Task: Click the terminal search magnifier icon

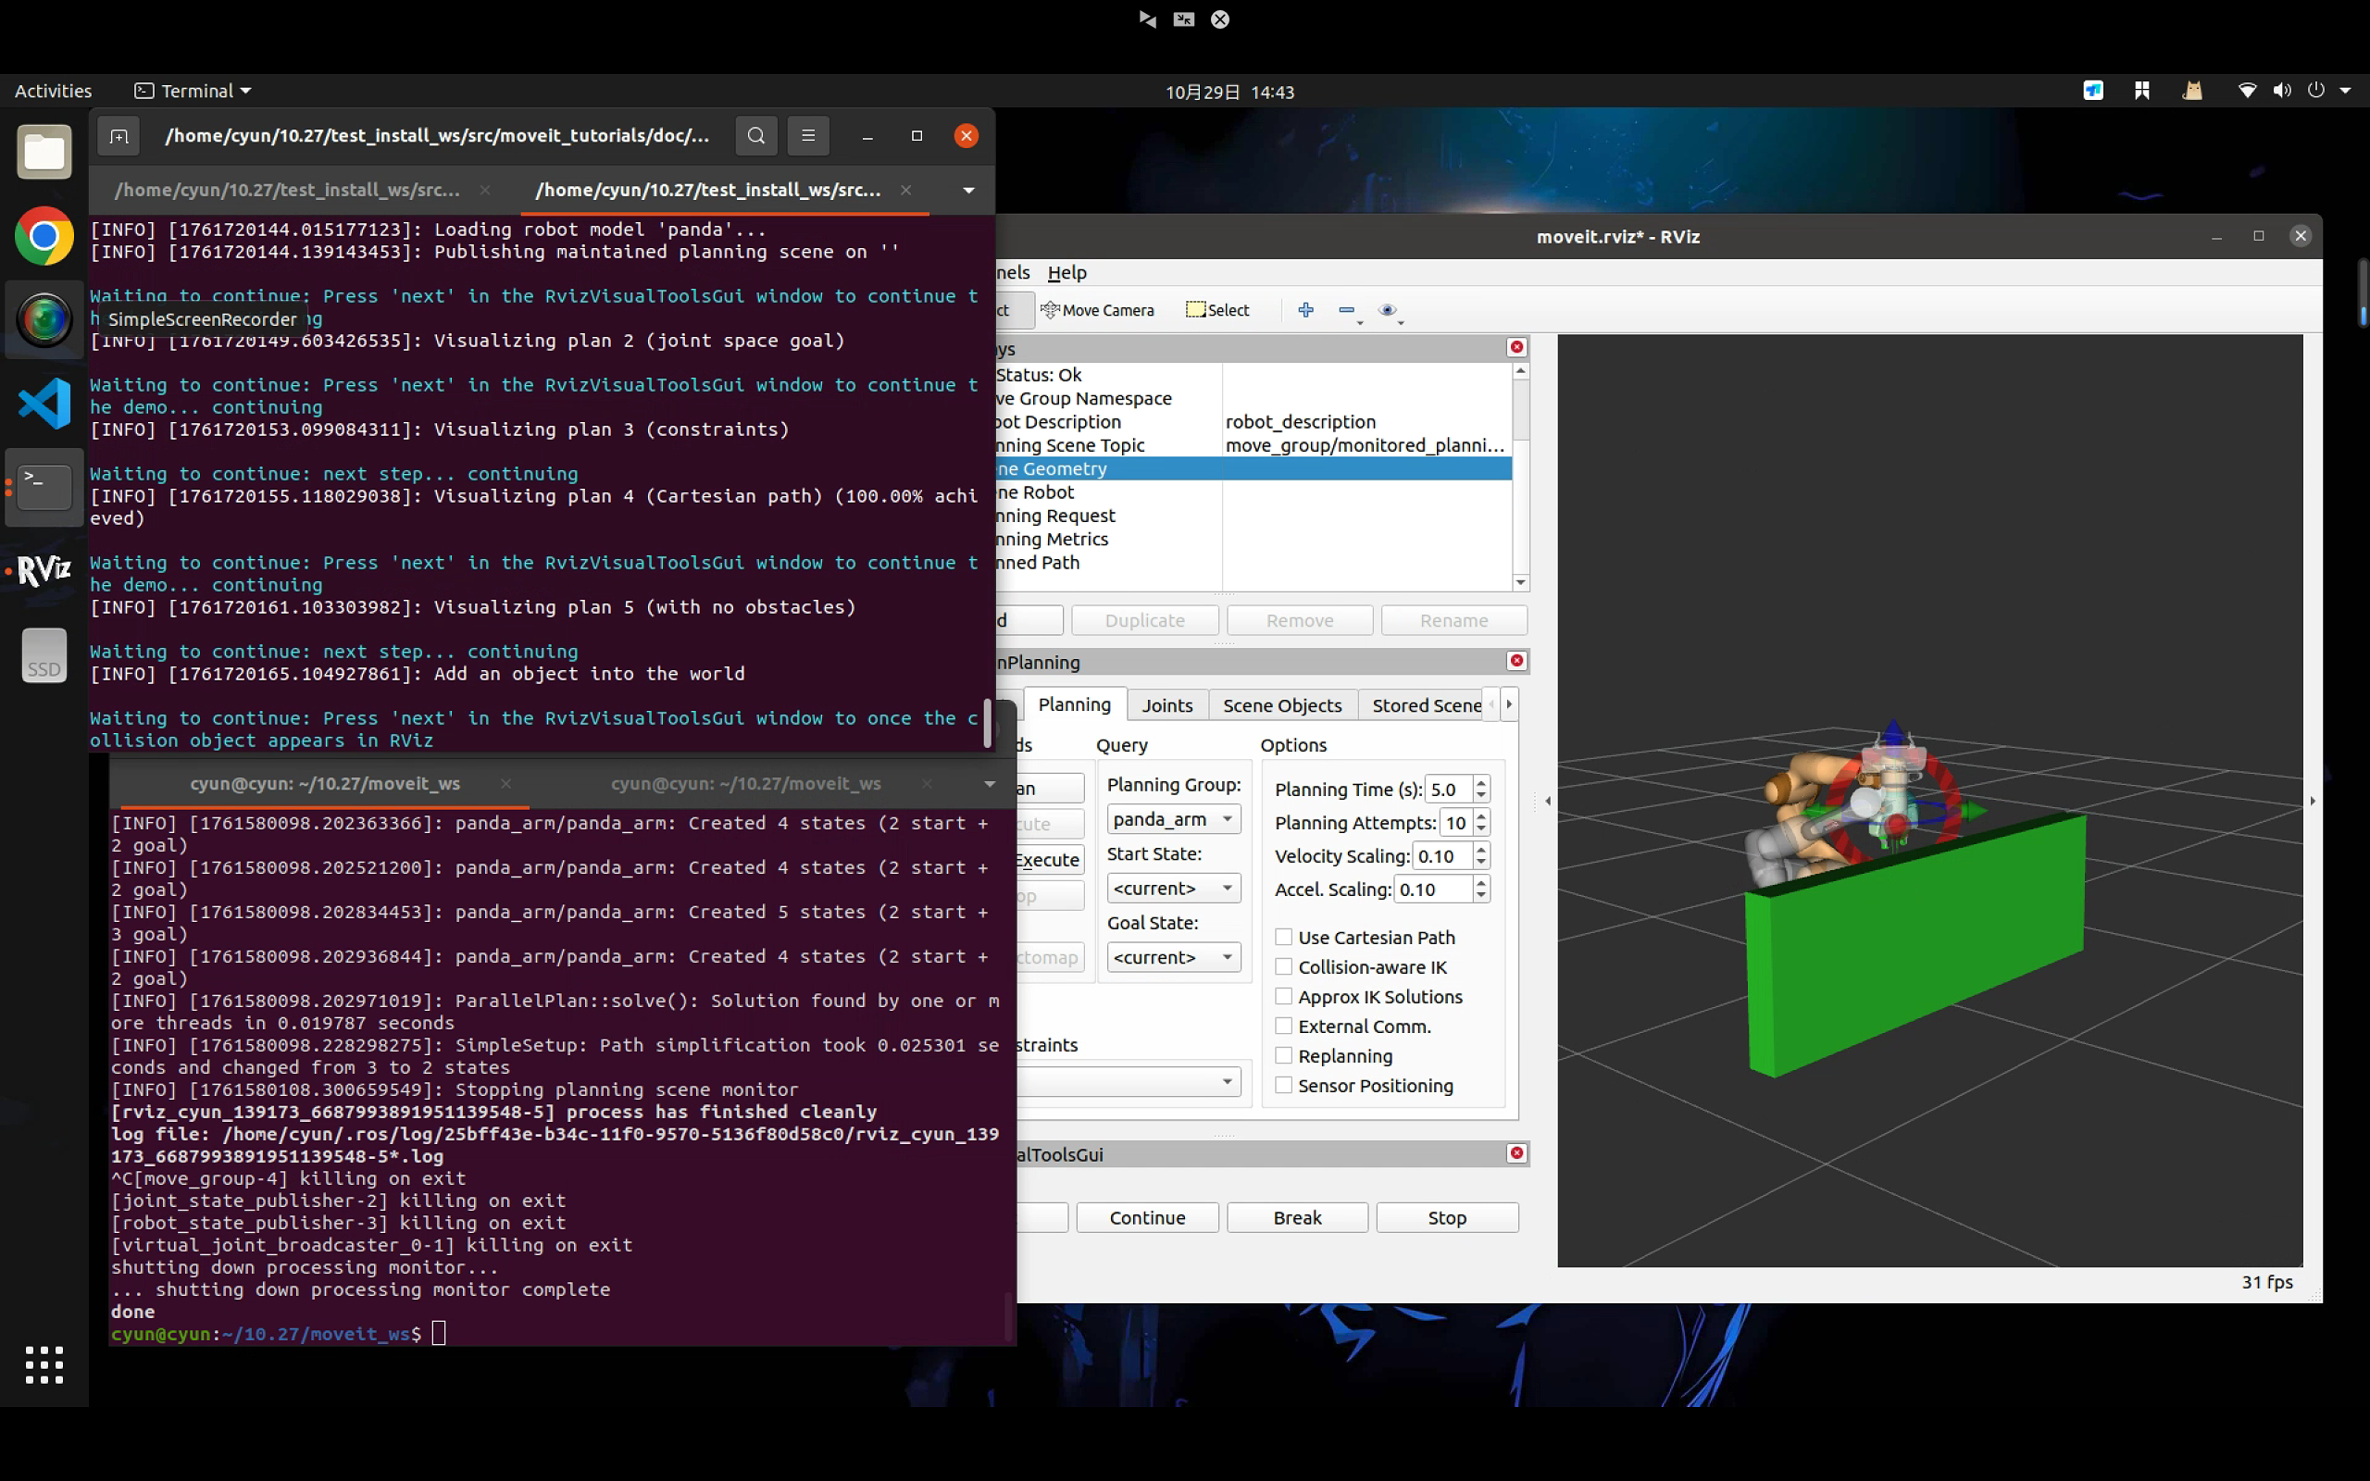Action: point(756,136)
